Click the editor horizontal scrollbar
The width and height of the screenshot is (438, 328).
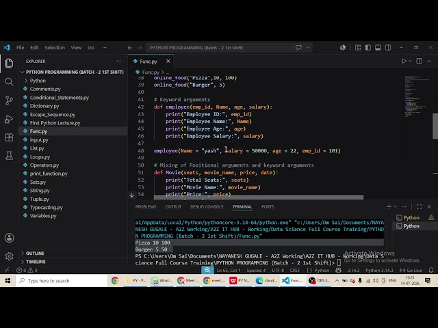pos(259,197)
